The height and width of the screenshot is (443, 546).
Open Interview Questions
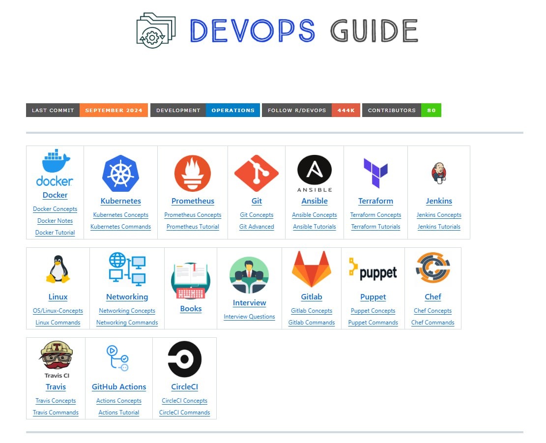(x=249, y=317)
